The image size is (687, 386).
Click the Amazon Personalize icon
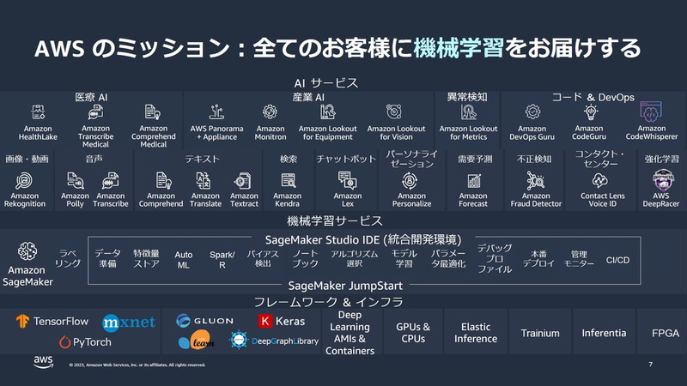click(x=410, y=181)
